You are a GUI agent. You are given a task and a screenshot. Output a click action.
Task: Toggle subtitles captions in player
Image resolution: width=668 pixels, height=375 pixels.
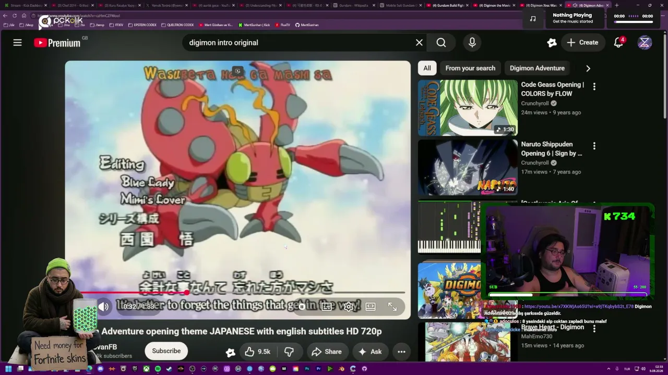click(x=327, y=307)
